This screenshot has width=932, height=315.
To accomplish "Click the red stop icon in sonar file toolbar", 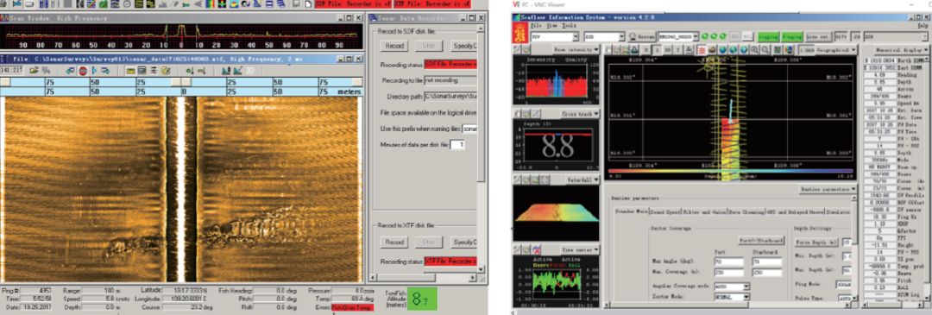I will [83, 70].
